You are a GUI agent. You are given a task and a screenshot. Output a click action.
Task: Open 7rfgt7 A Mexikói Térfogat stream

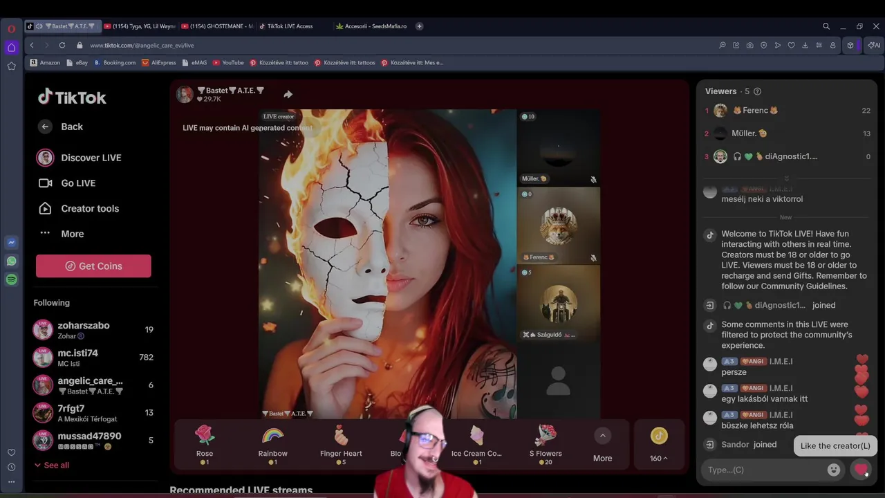pos(93,413)
